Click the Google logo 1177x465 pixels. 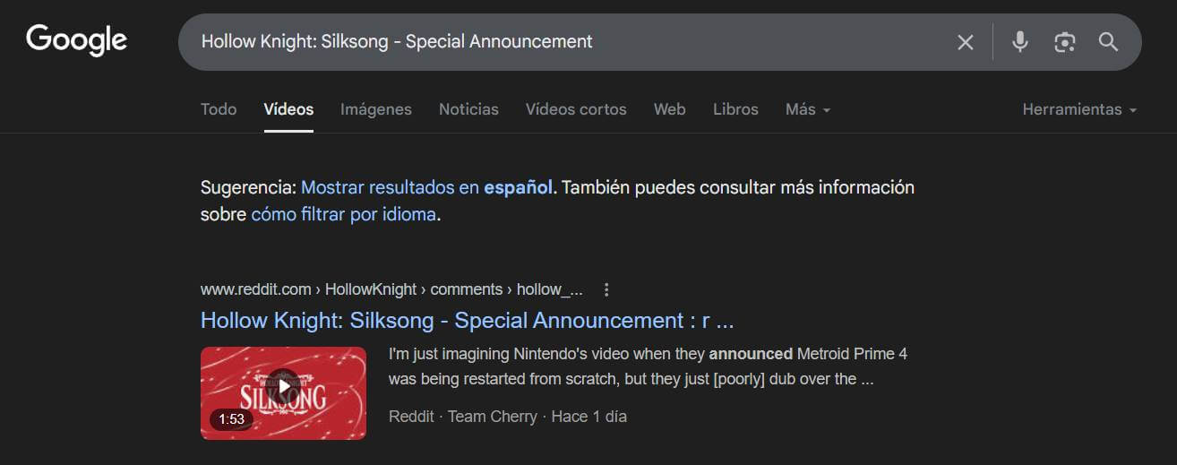pos(76,41)
